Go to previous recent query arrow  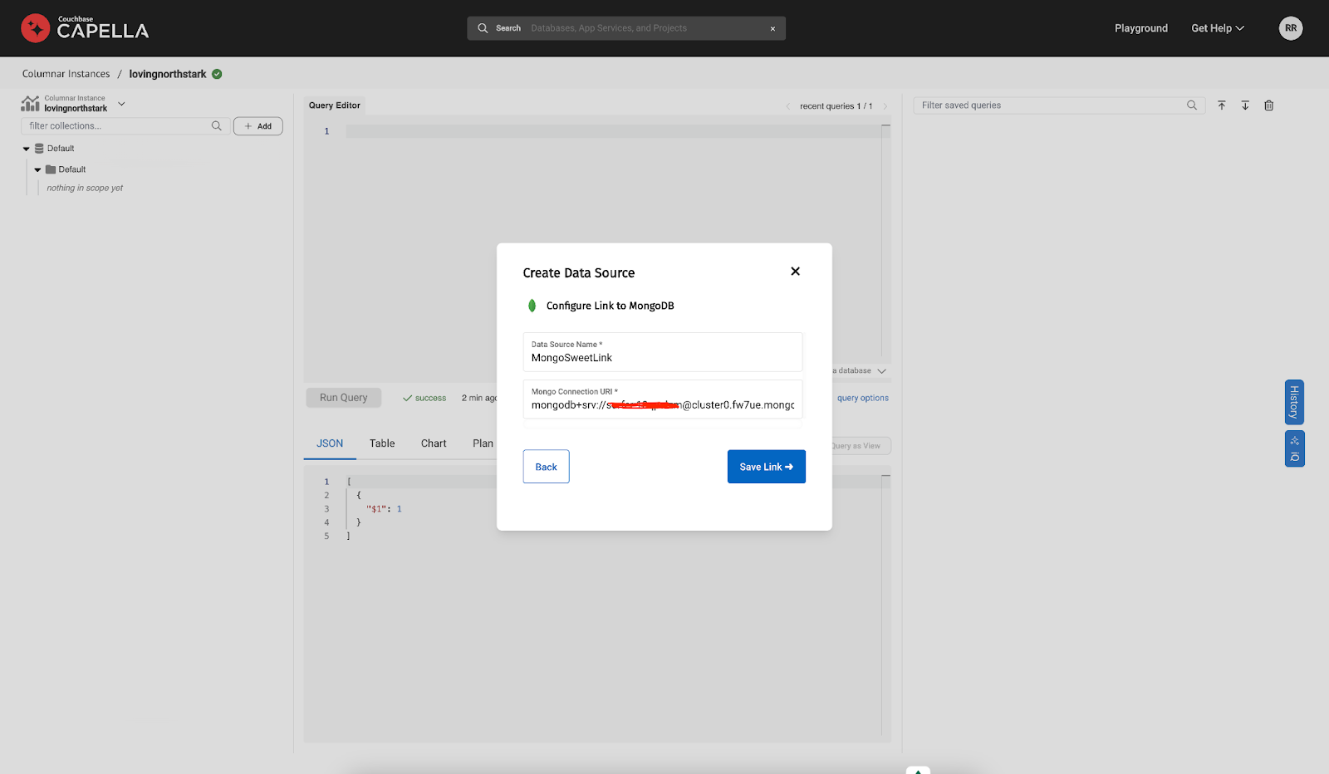pos(787,106)
